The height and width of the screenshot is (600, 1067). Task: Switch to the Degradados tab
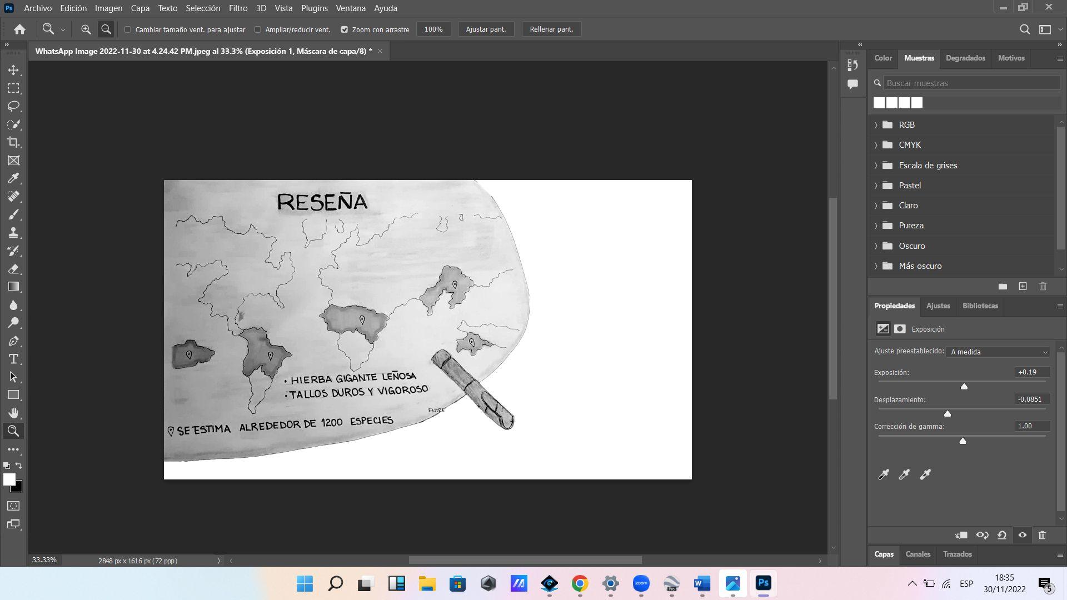[x=965, y=58]
